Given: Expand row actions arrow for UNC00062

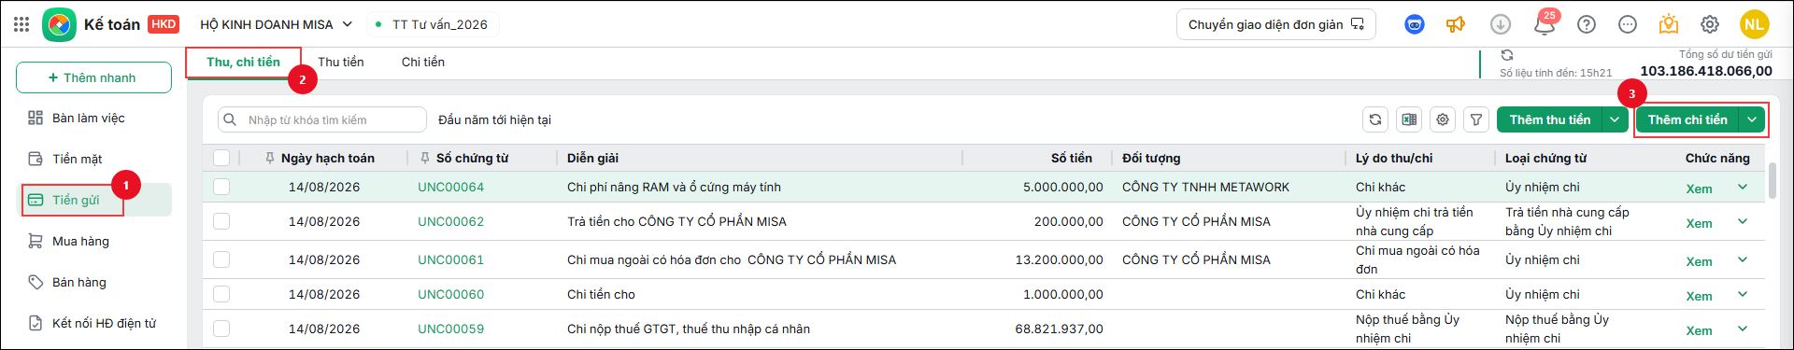Looking at the screenshot, I should [x=1743, y=221].
